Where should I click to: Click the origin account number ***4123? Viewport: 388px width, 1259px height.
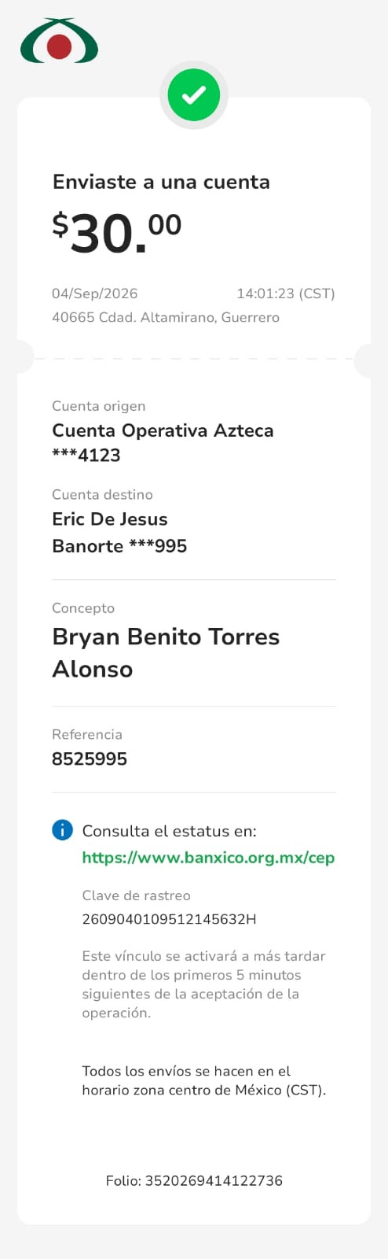(86, 456)
